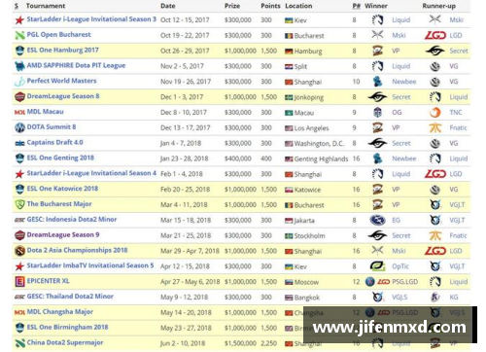
Task: Sort by the Prize column header
Action: pos(232,6)
